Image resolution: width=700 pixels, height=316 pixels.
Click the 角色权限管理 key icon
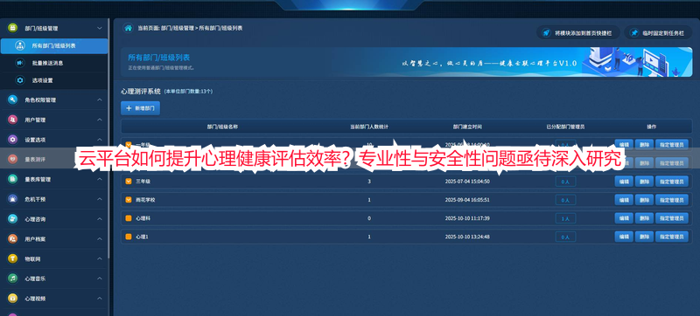[x=12, y=100]
